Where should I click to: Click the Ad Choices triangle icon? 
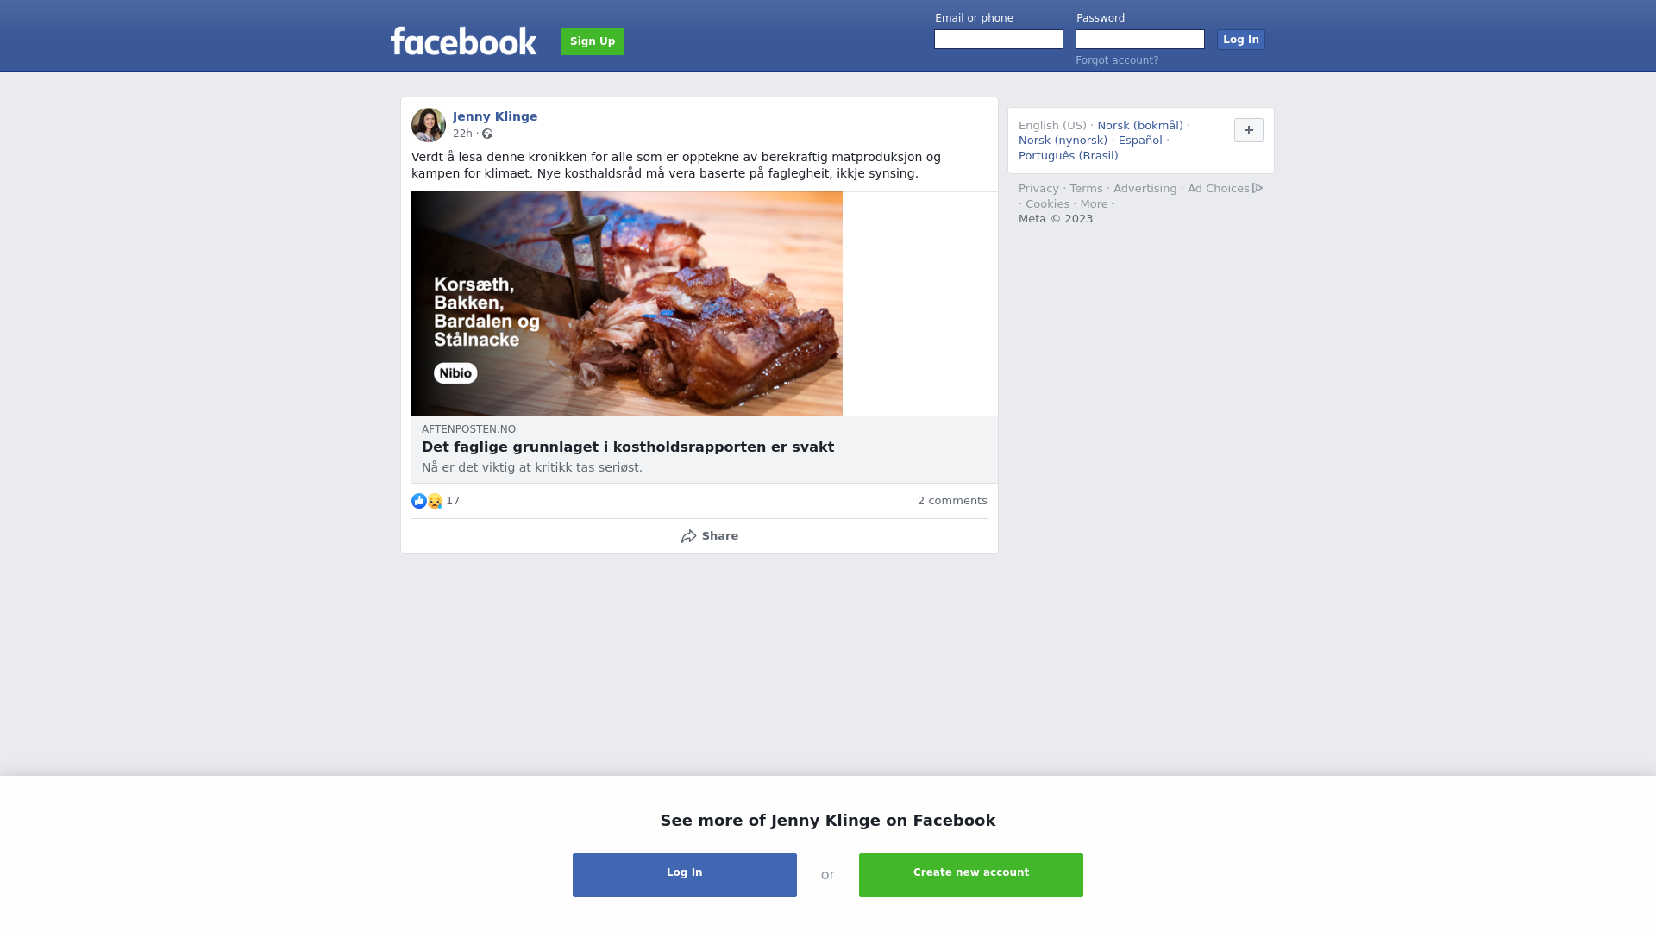click(x=1258, y=188)
